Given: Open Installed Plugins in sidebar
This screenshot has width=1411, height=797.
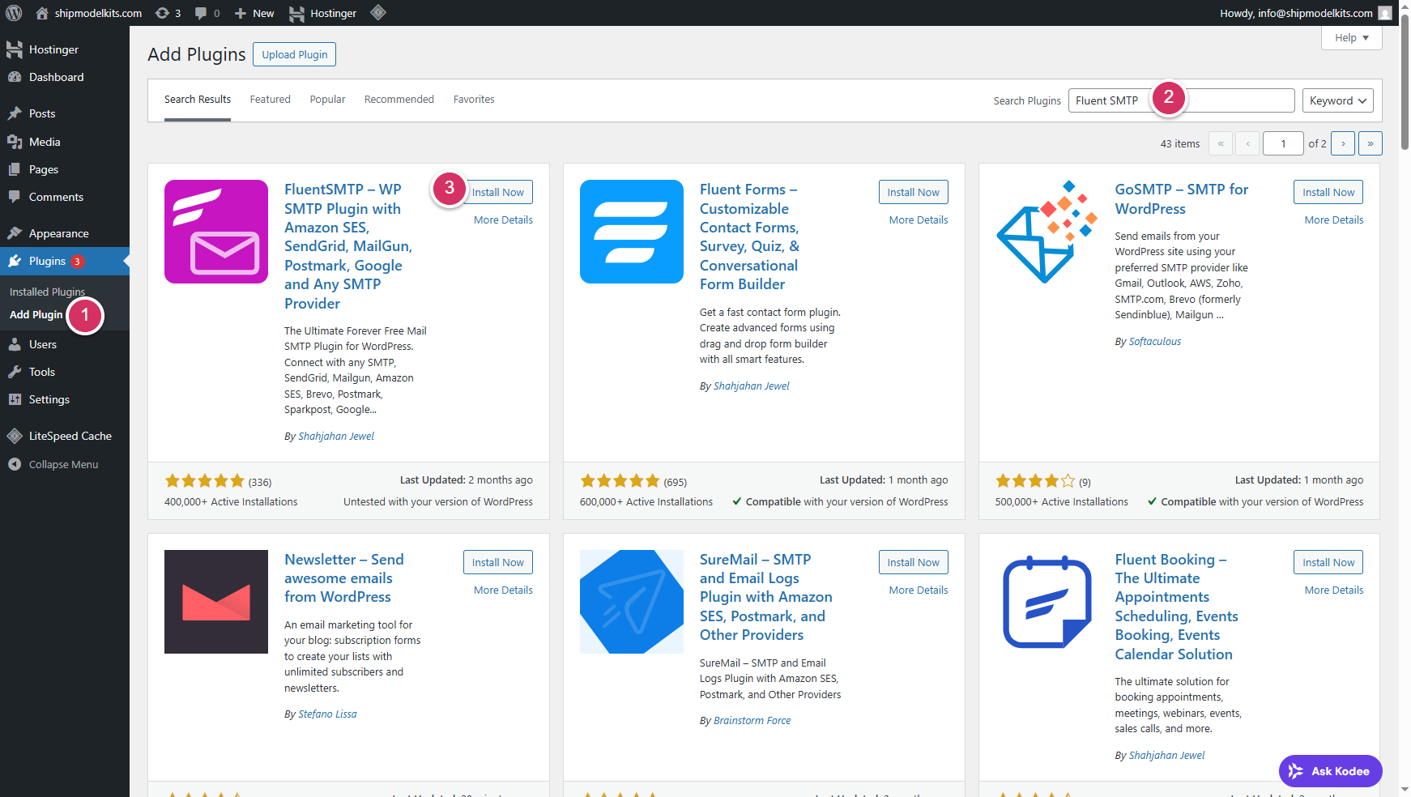Looking at the screenshot, I should pos(47,292).
